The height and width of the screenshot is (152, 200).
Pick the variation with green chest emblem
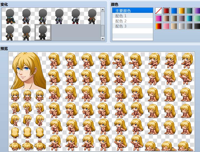tap(43, 16)
